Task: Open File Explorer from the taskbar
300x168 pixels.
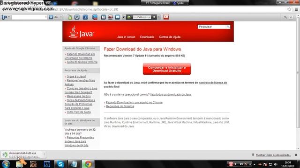Action: 20,164
